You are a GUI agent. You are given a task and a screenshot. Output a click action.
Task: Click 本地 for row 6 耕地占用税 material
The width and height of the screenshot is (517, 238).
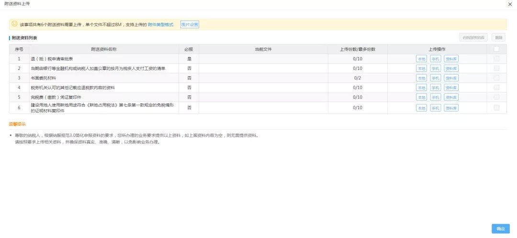pyautogui.click(x=421, y=108)
